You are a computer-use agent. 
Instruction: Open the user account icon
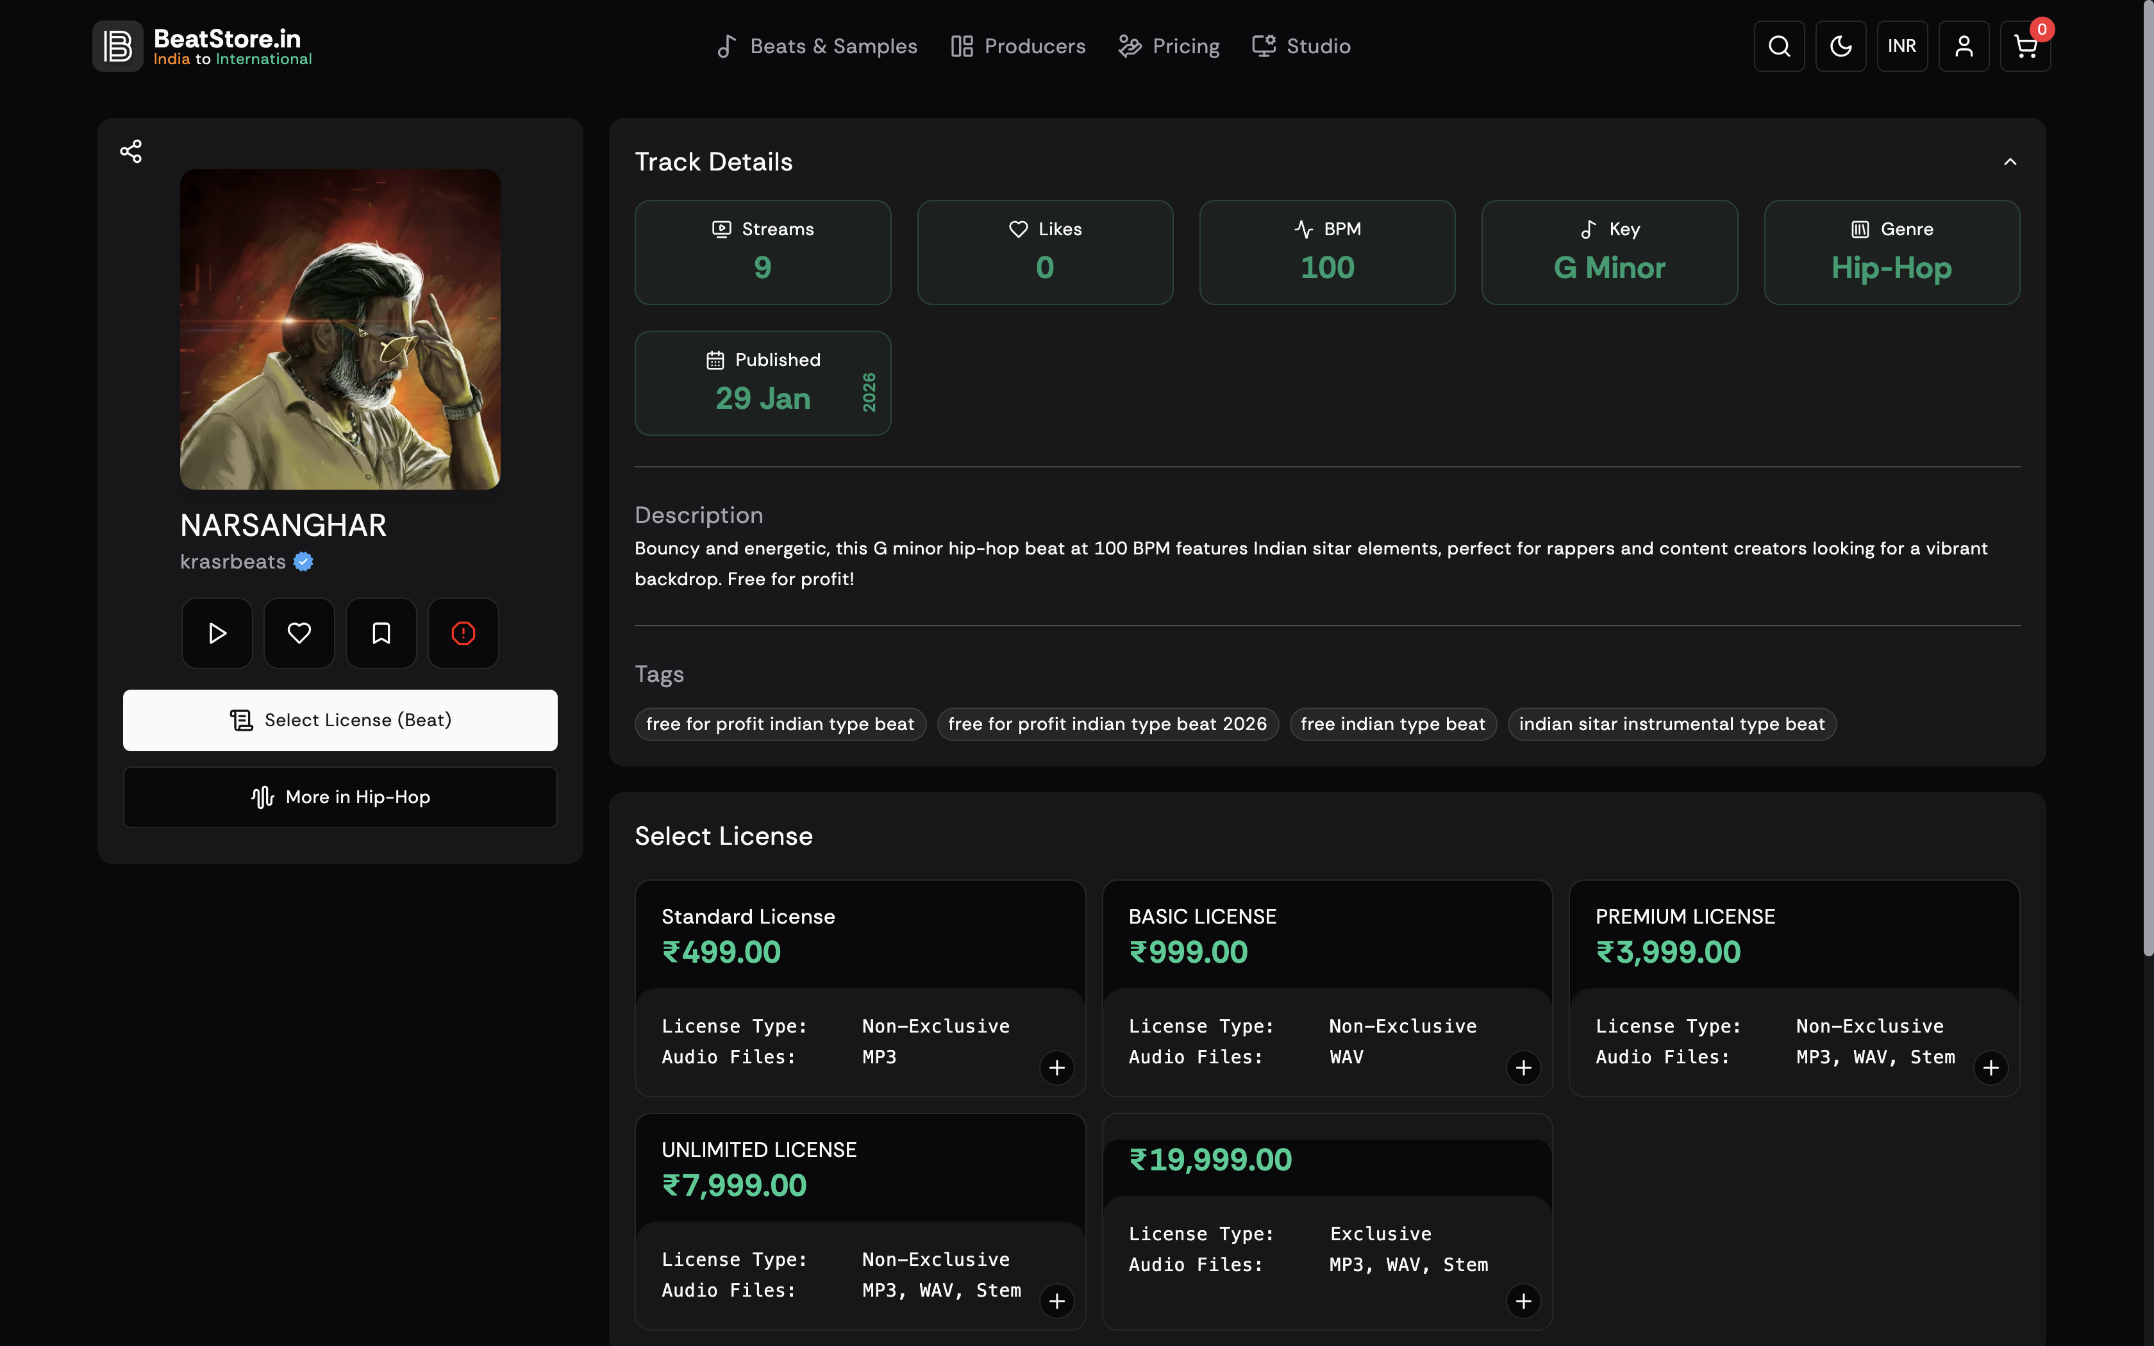1964,46
